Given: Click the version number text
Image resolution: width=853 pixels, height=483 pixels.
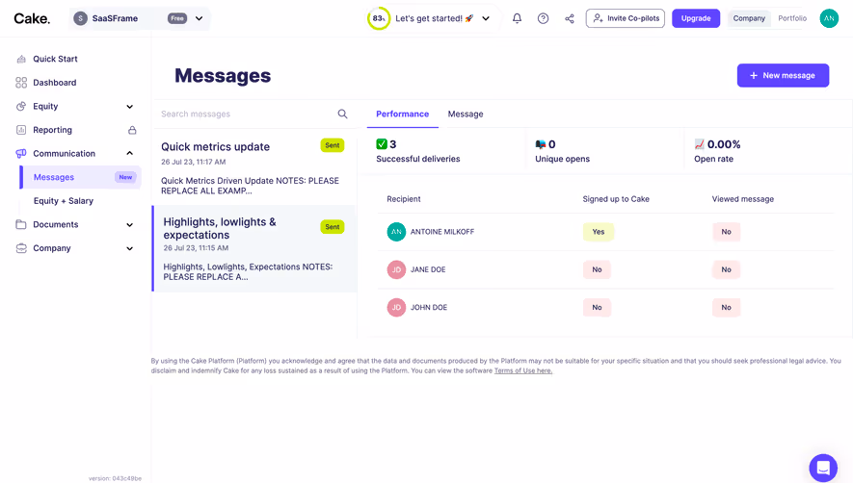Looking at the screenshot, I should click(x=115, y=478).
